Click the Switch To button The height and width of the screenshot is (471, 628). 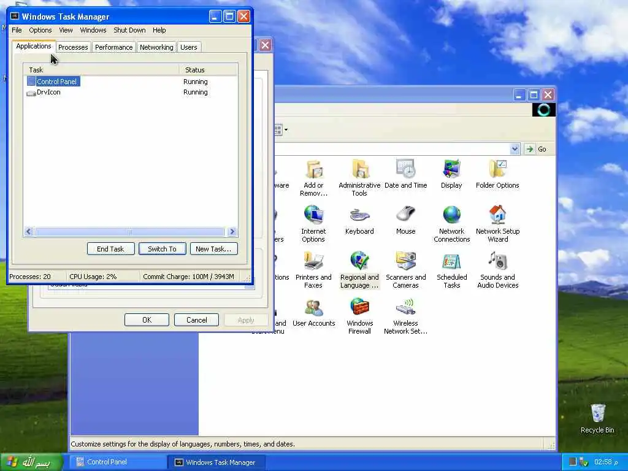[162, 249]
